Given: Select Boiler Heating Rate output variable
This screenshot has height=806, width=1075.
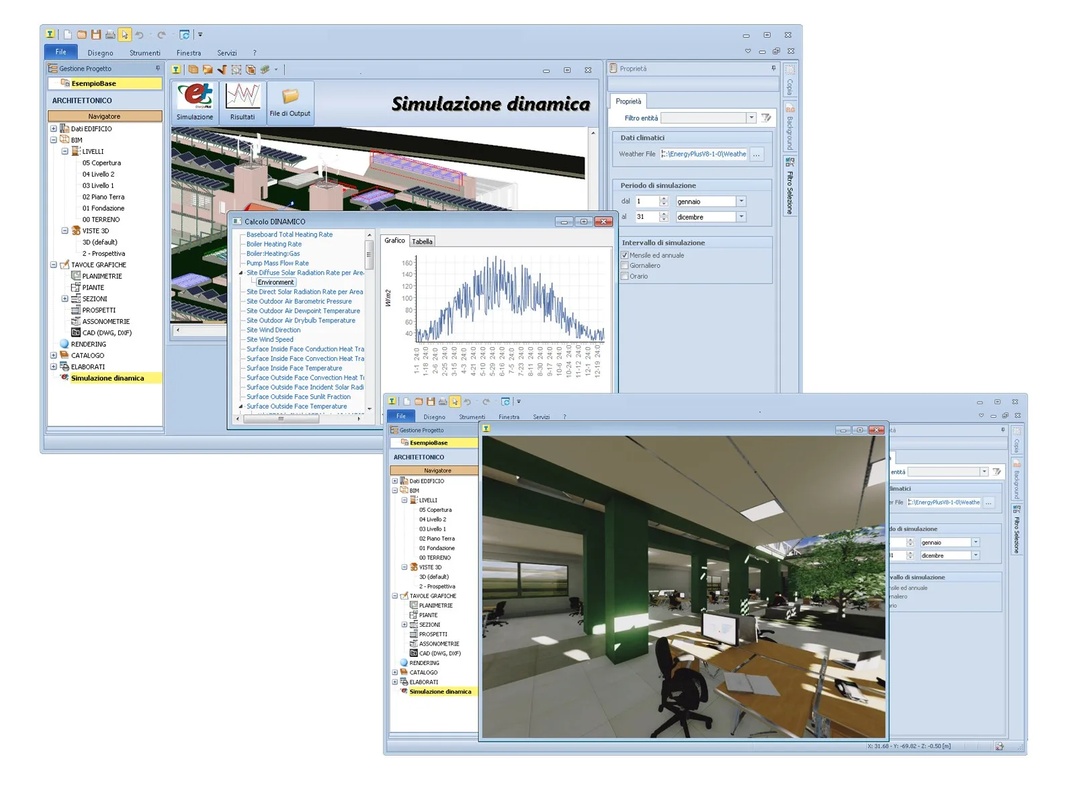Looking at the screenshot, I should pyautogui.click(x=273, y=244).
